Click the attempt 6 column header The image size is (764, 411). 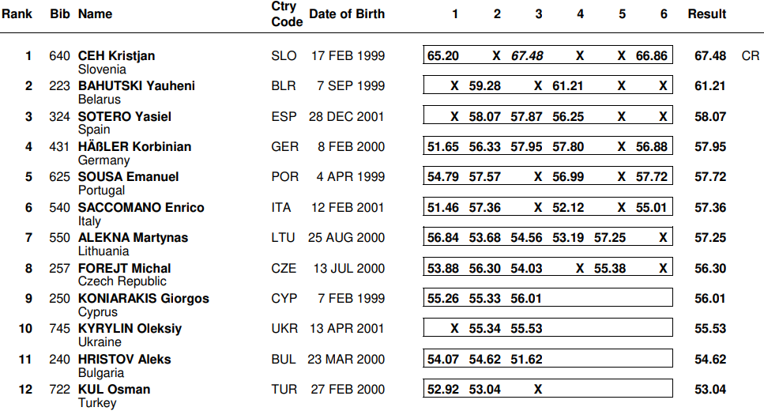(x=664, y=13)
